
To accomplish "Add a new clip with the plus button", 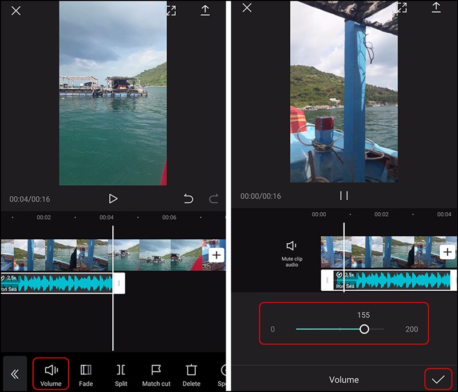I will [x=216, y=255].
